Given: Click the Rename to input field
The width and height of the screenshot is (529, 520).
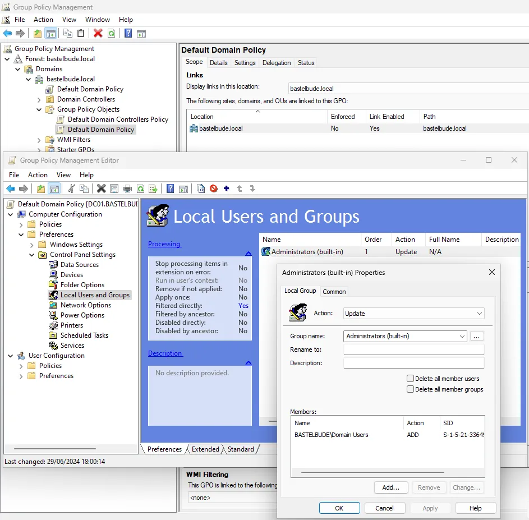Looking at the screenshot, I should tap(413, 349).
